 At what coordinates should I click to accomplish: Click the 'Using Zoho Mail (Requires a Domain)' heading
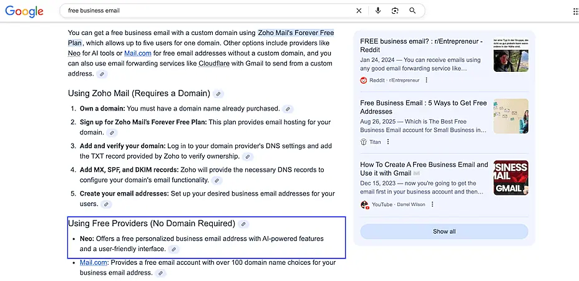pyautogui.click(x=139, y=94)
